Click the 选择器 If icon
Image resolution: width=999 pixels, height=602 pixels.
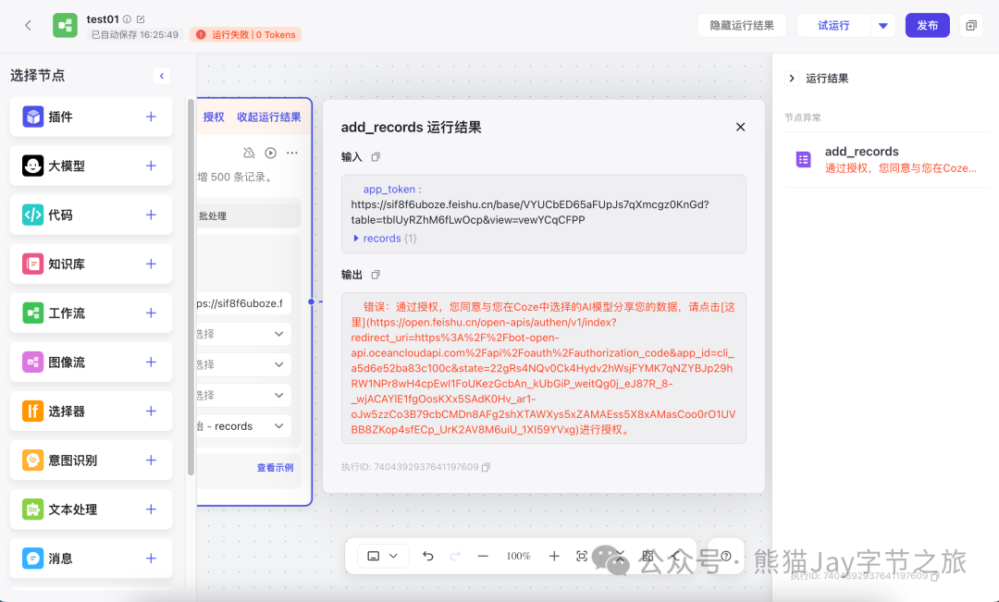[x=32, y=411]
